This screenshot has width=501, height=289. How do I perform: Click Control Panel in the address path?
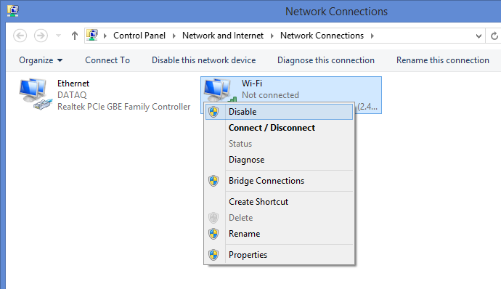[x=139, y=36]
